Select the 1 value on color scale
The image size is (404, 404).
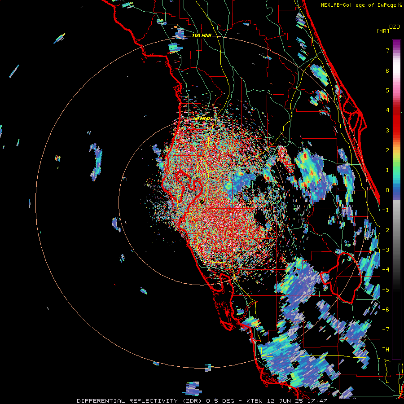point(387,170)
